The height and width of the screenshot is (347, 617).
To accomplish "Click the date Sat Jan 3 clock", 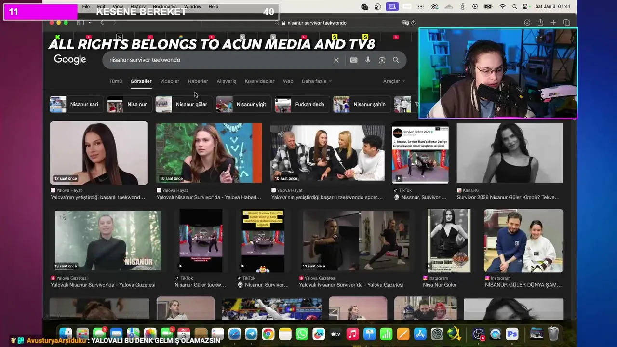I will 553,7.
